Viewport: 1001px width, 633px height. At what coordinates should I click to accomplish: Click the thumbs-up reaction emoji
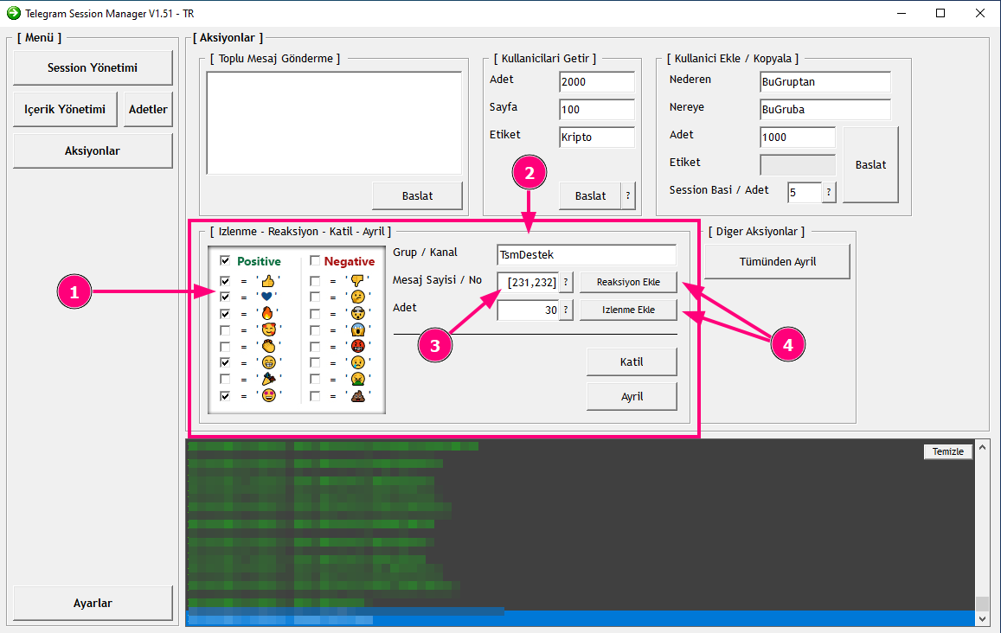[x=268, y=281]
